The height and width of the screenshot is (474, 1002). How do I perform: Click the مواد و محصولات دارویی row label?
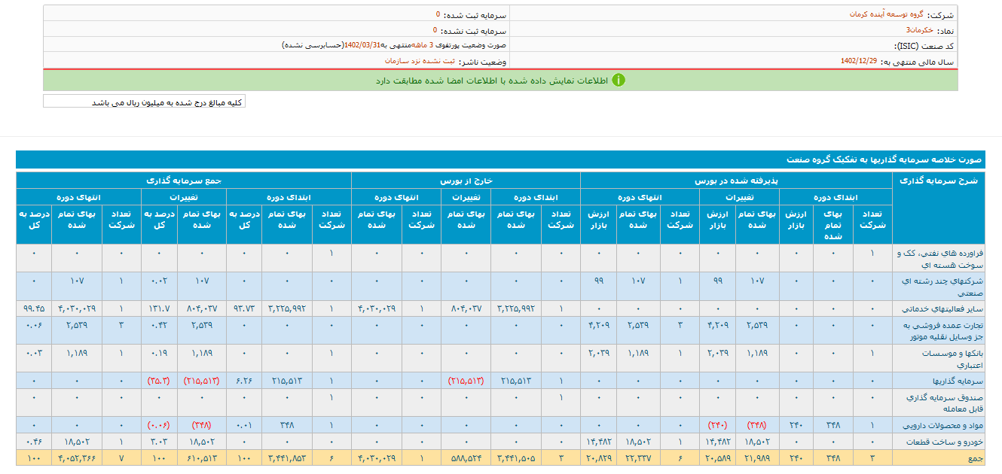[942, 426]
